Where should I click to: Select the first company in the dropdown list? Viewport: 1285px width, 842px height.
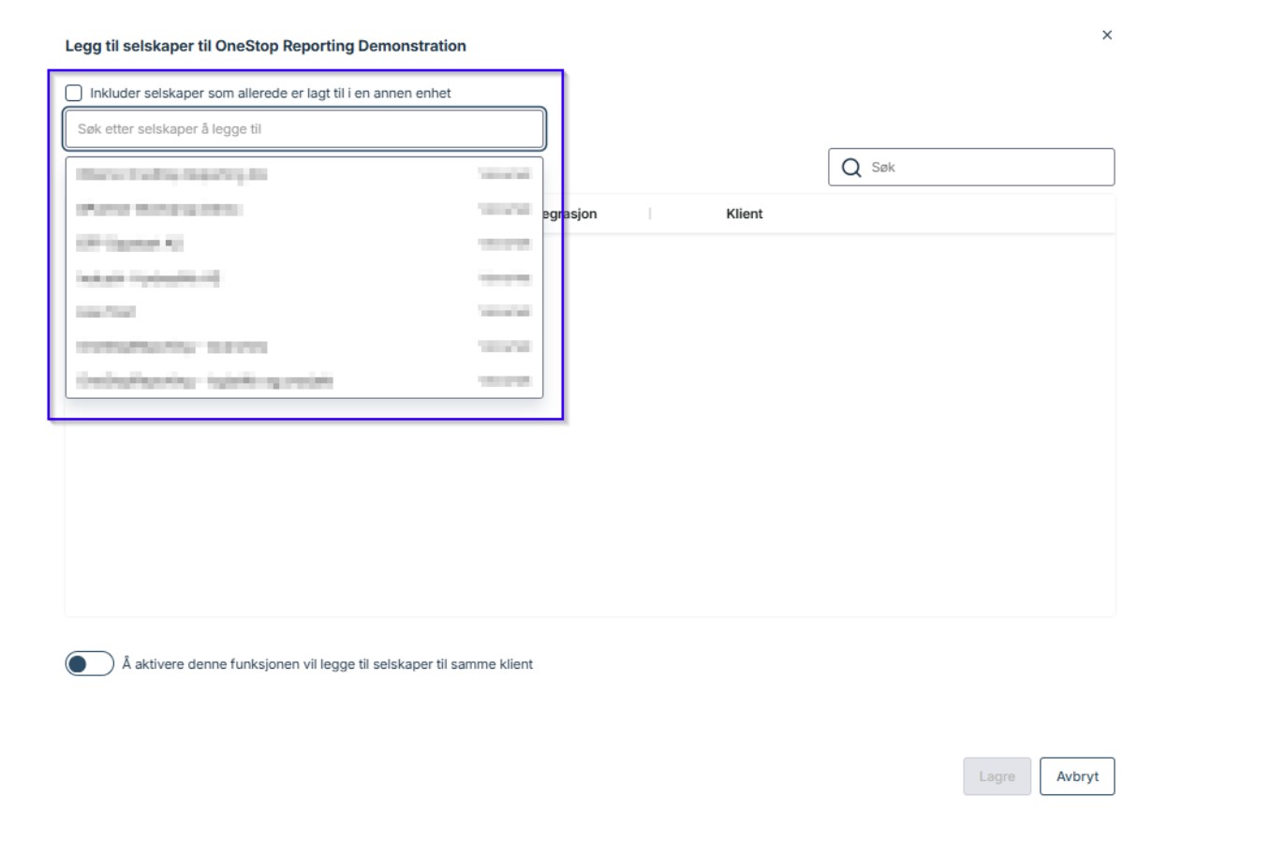click(x=303, y=175)
